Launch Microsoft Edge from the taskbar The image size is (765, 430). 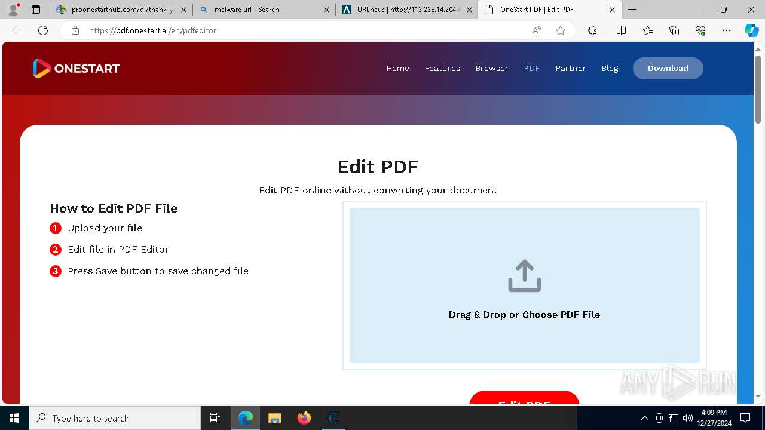[246, 418]
